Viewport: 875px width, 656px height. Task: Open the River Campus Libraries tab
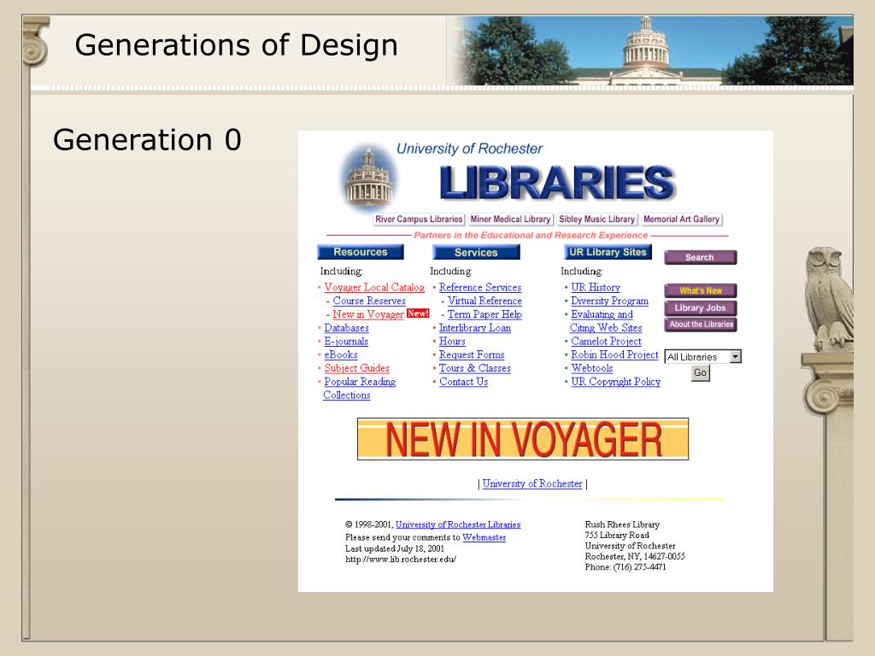[x=419, y=220]
